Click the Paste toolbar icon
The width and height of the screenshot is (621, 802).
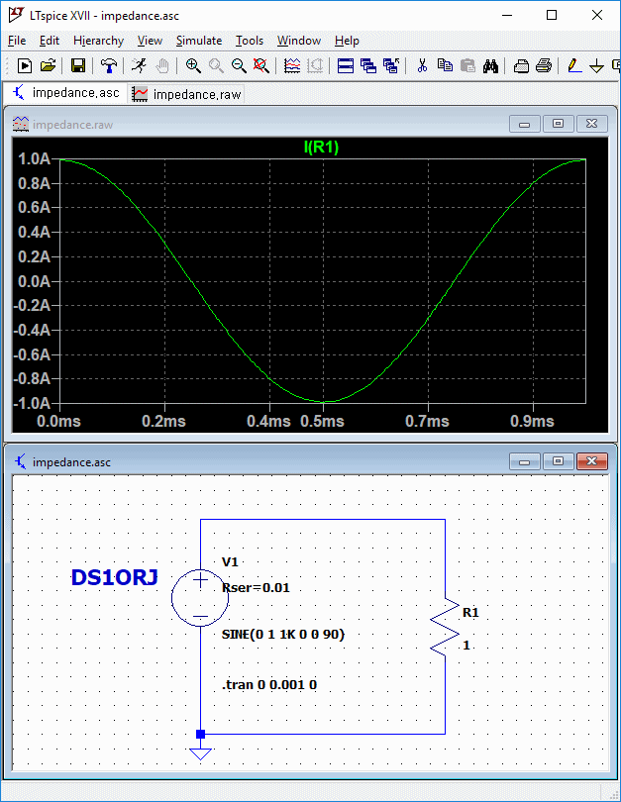[467, 65]
